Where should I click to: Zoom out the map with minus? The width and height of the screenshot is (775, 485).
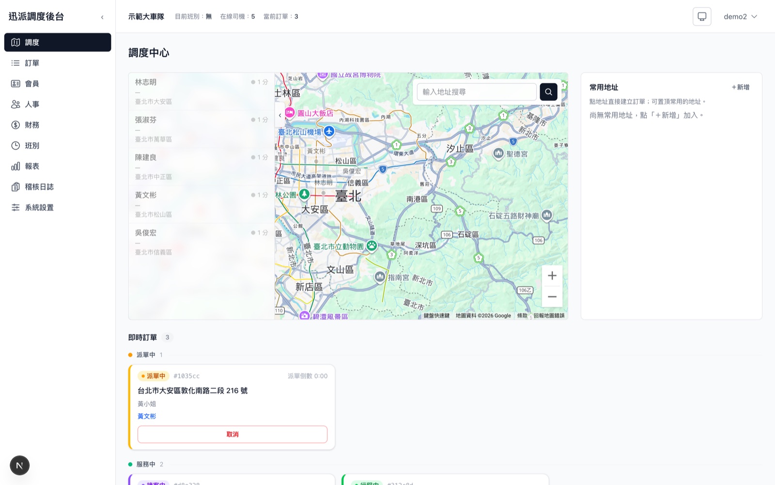pyautogui.click(x=552, y=296)
